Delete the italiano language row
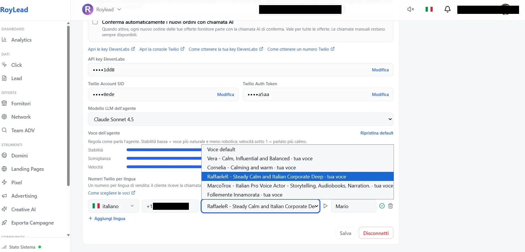Screen dimensions: 525x252 coord(390,206)
